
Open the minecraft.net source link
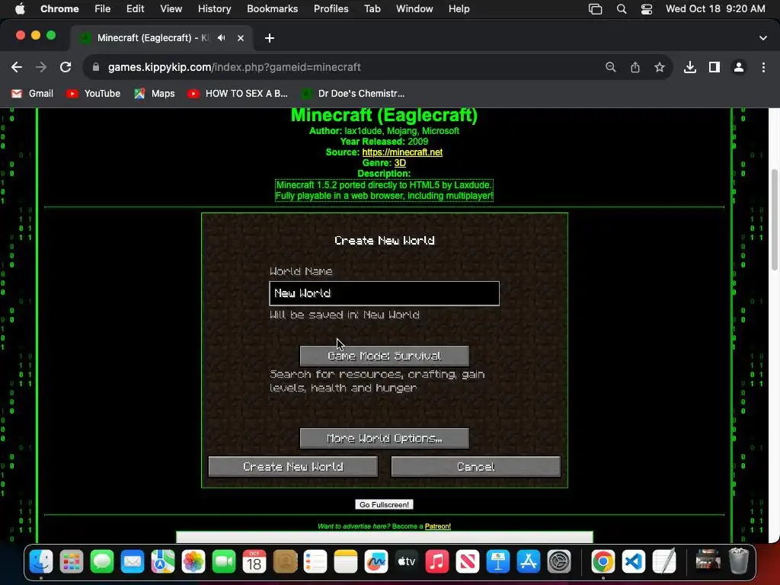point(402,152)
